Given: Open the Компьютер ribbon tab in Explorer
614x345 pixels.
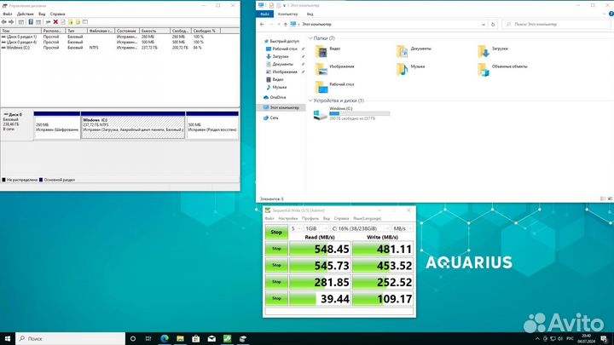Looking at the screenshot, I should [x=288, y=14].
